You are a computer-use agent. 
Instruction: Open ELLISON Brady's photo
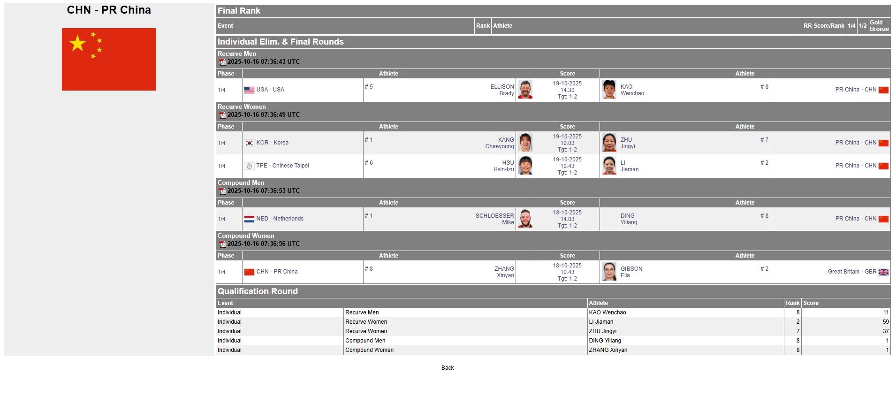point(525,90)
